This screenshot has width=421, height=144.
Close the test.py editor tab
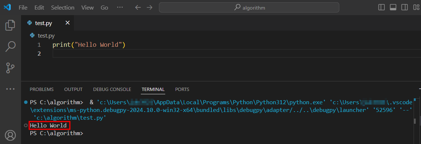[68, 23]
